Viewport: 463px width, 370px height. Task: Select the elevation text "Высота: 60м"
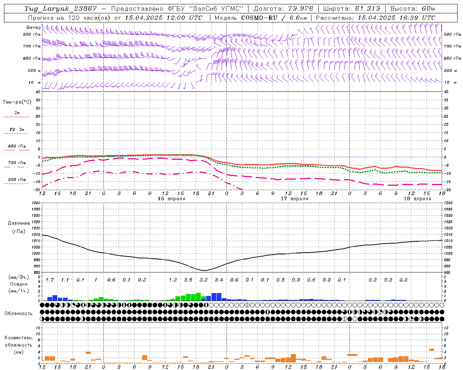point(413,9)
